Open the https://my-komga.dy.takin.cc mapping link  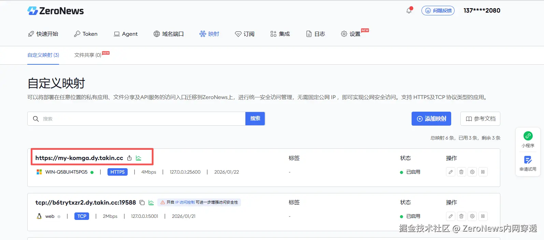tap(79, 158)
